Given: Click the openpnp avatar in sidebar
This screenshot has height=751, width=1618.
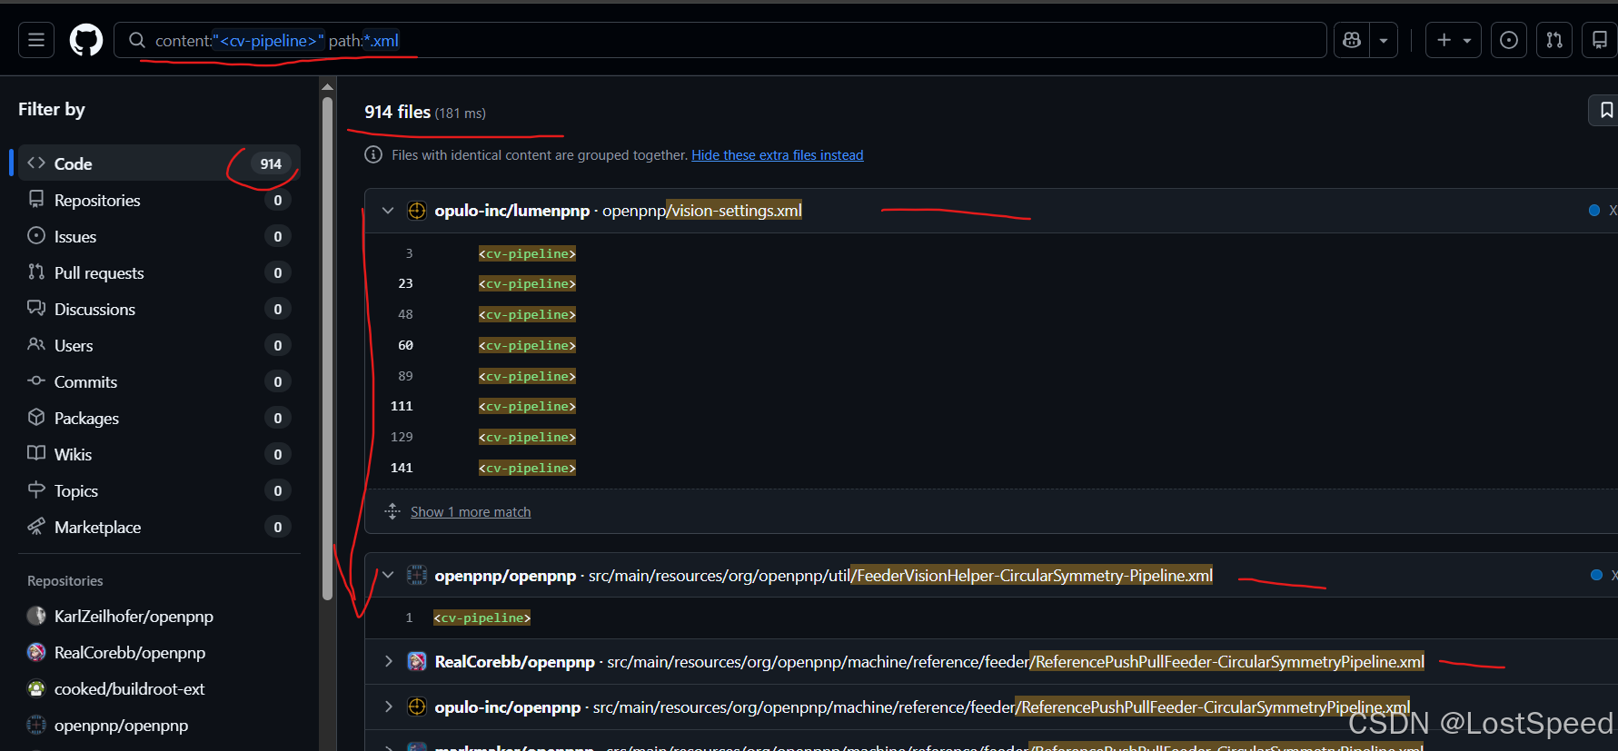Looking at the screenshot, I should point(36,725).
